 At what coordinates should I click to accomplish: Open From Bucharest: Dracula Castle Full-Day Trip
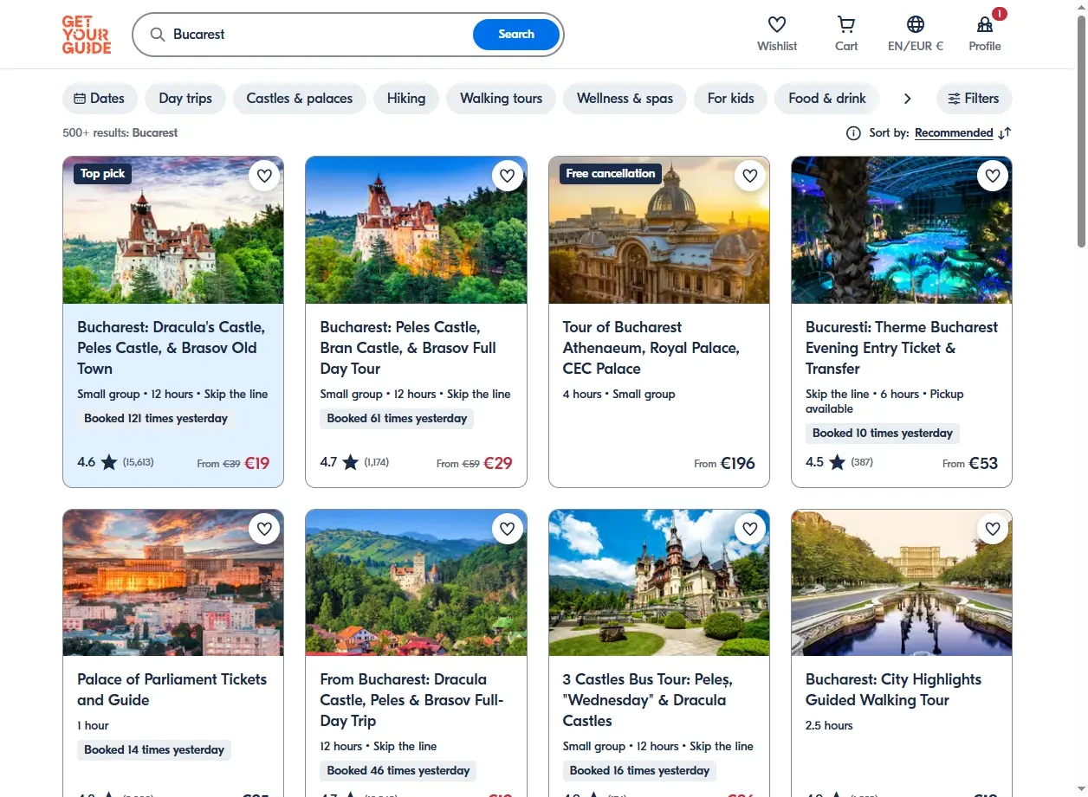(x=411, y=700)
